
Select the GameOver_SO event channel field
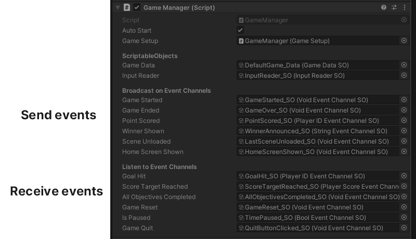[x=317, y=110]
